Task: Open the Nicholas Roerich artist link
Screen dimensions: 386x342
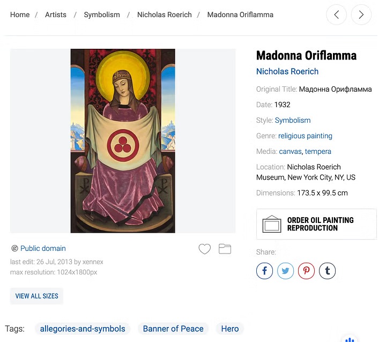Action: [287, 71]
